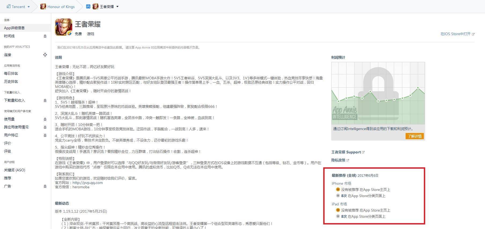Click the Honour of Kings breadcrumb icon
The width and height of the screenshot is (485, 229).
(x=43, y=6)
